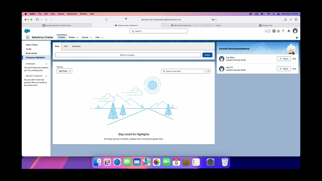Open Global Actions plus icon
Image resolution: width=322 pixels, height=181 pixels.
(x=274, y=31)
